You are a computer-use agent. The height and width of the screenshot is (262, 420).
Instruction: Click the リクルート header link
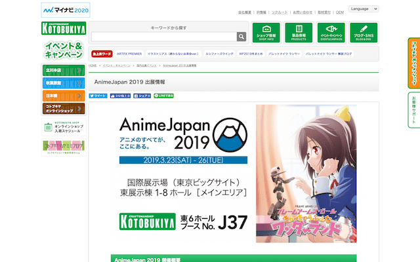[x=280, y=12]
